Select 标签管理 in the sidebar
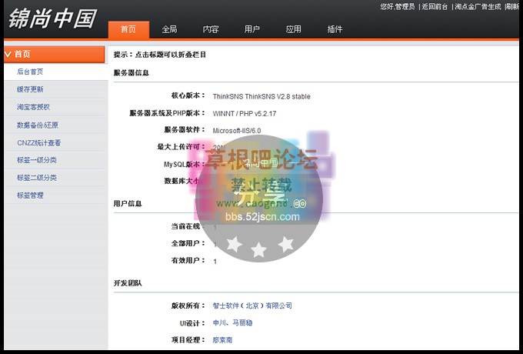The height and width of the screenshot is (354, 523). tap(30, 195)
